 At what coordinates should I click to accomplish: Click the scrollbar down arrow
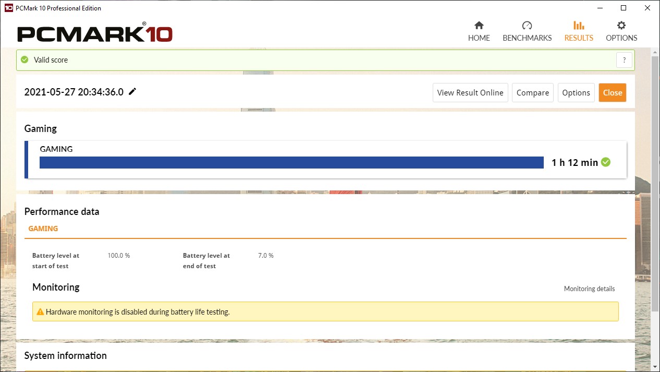pyautogui.click(x=655, y=367)
